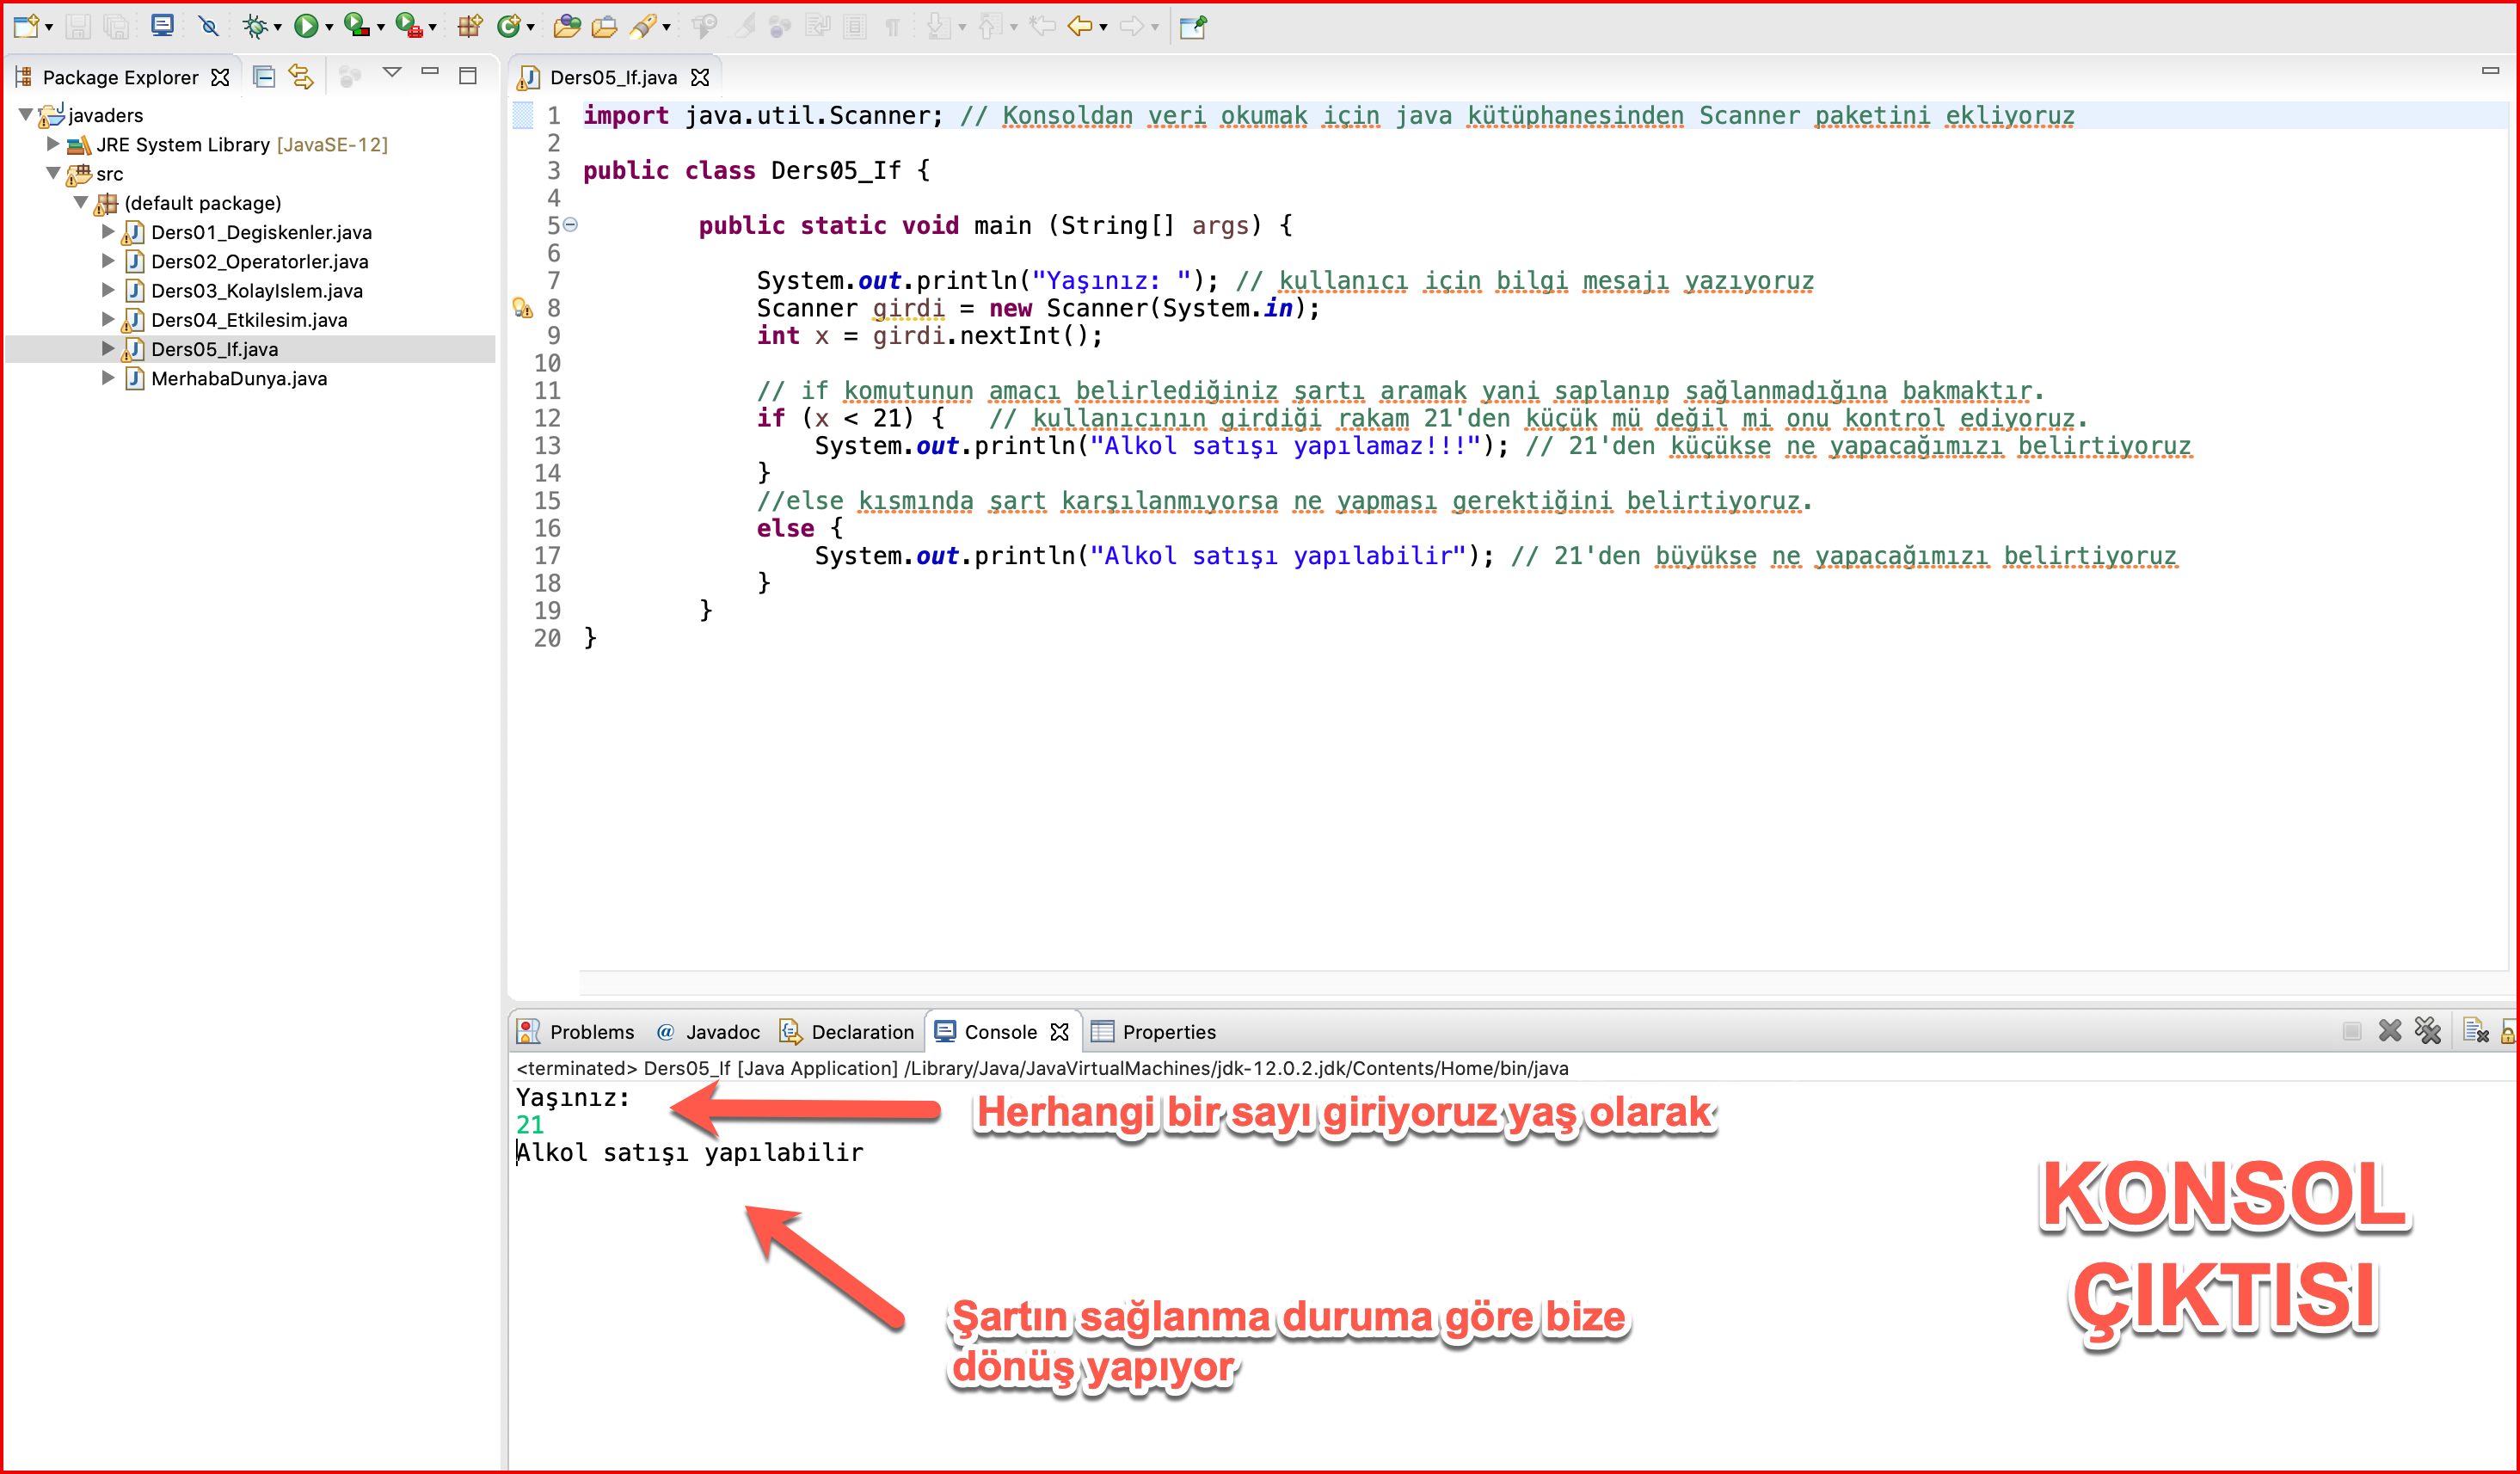
Task: Open the New wizard dropdown arrow
Action: [49, 27]
